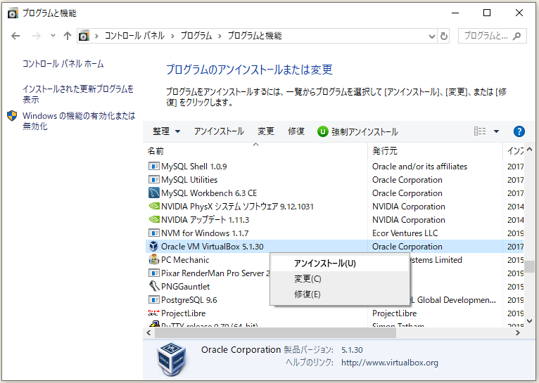Image resolution: width=539 pixels, height=383 pixels.
Task: Open help with the blue question mark icon
Action: [519, 131]
